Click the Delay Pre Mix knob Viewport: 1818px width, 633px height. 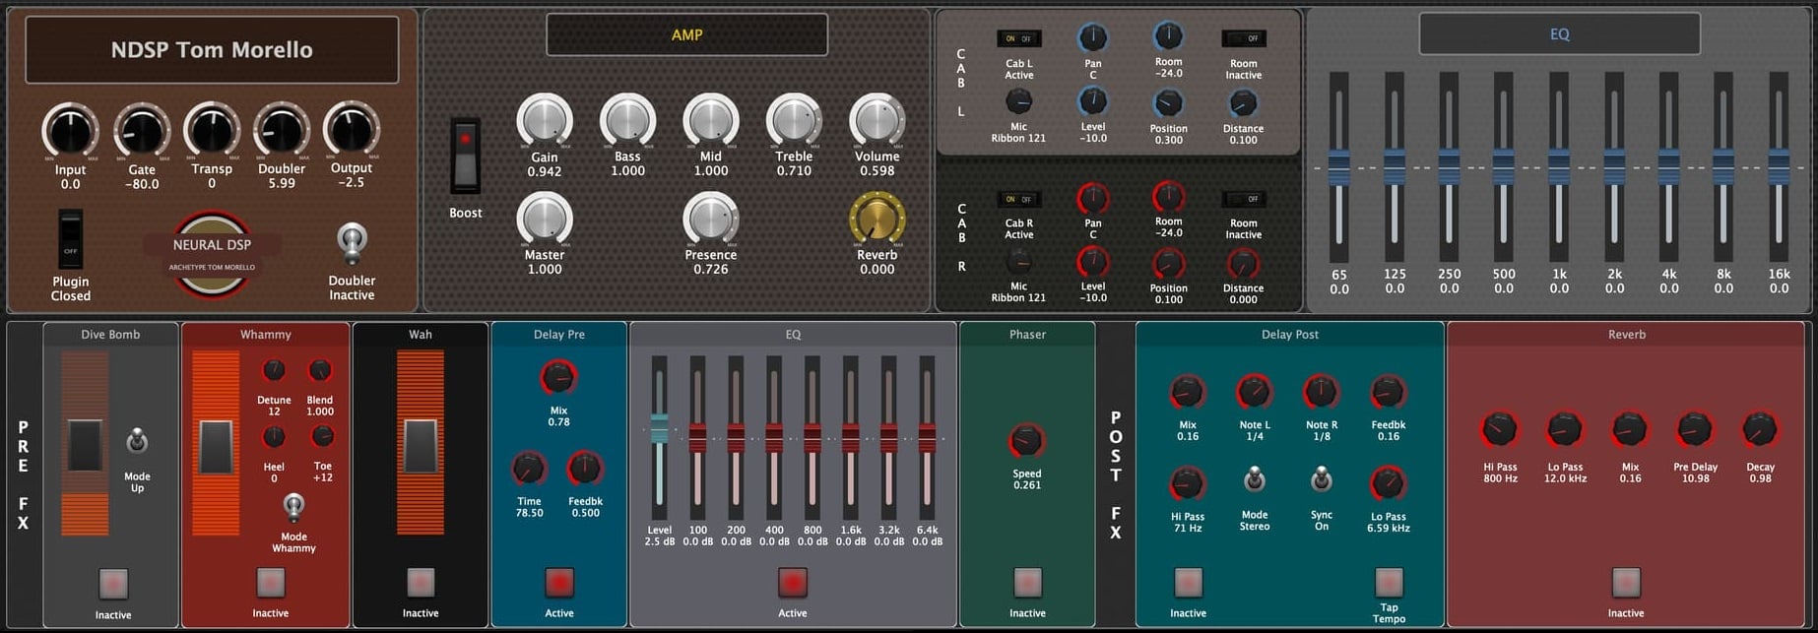point(558,378)
